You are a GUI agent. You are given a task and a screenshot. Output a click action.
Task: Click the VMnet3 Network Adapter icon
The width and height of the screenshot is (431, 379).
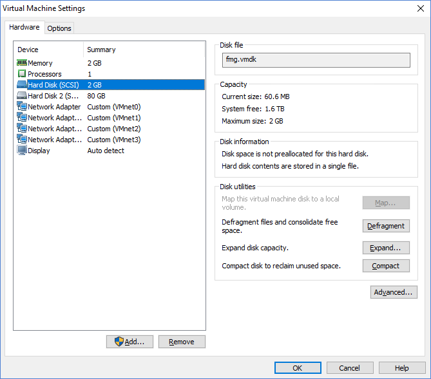[22, 140]
